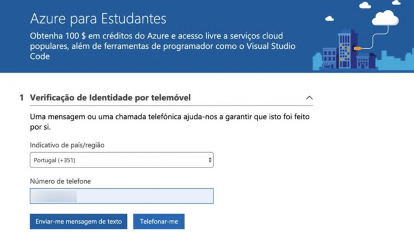Collapse the identity verification section chevron
The image size is (414, 233).
[309, 98]
